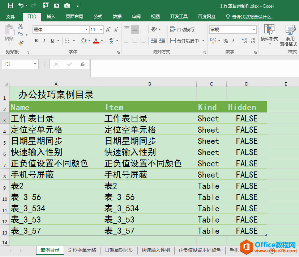Toggle middle vertical alignment

(x=135, y=29)
